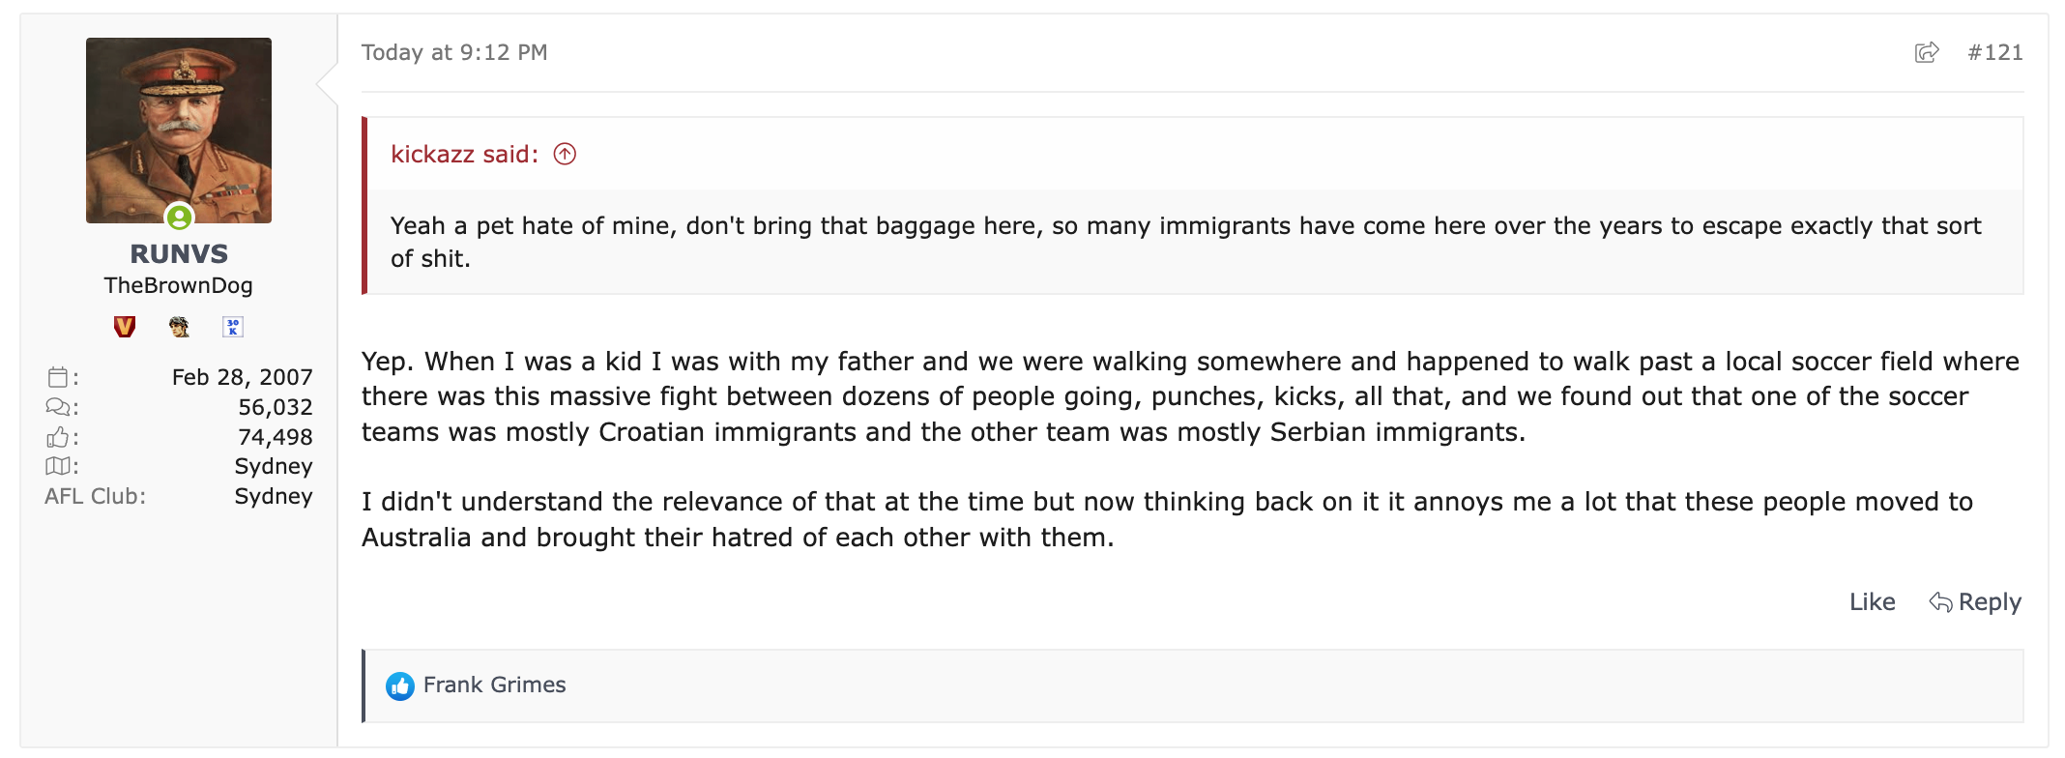Open the RUNVS username profile link
This screenshot has width=2065, height=758.
click(179, 253)
